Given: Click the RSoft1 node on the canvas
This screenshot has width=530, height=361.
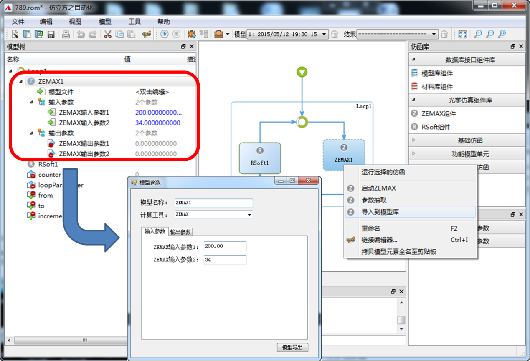Looking at the screenshot, I should pyautogui.click(x=260, y=158).
